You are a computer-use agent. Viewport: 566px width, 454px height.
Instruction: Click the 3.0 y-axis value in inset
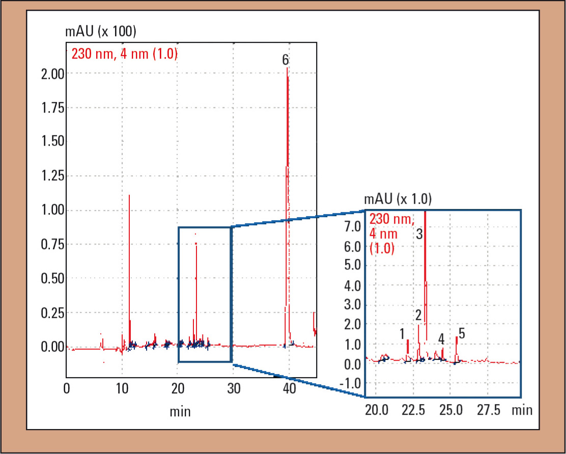click(353, 304)
